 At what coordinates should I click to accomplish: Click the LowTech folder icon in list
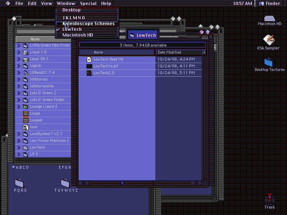coord(25,148)
